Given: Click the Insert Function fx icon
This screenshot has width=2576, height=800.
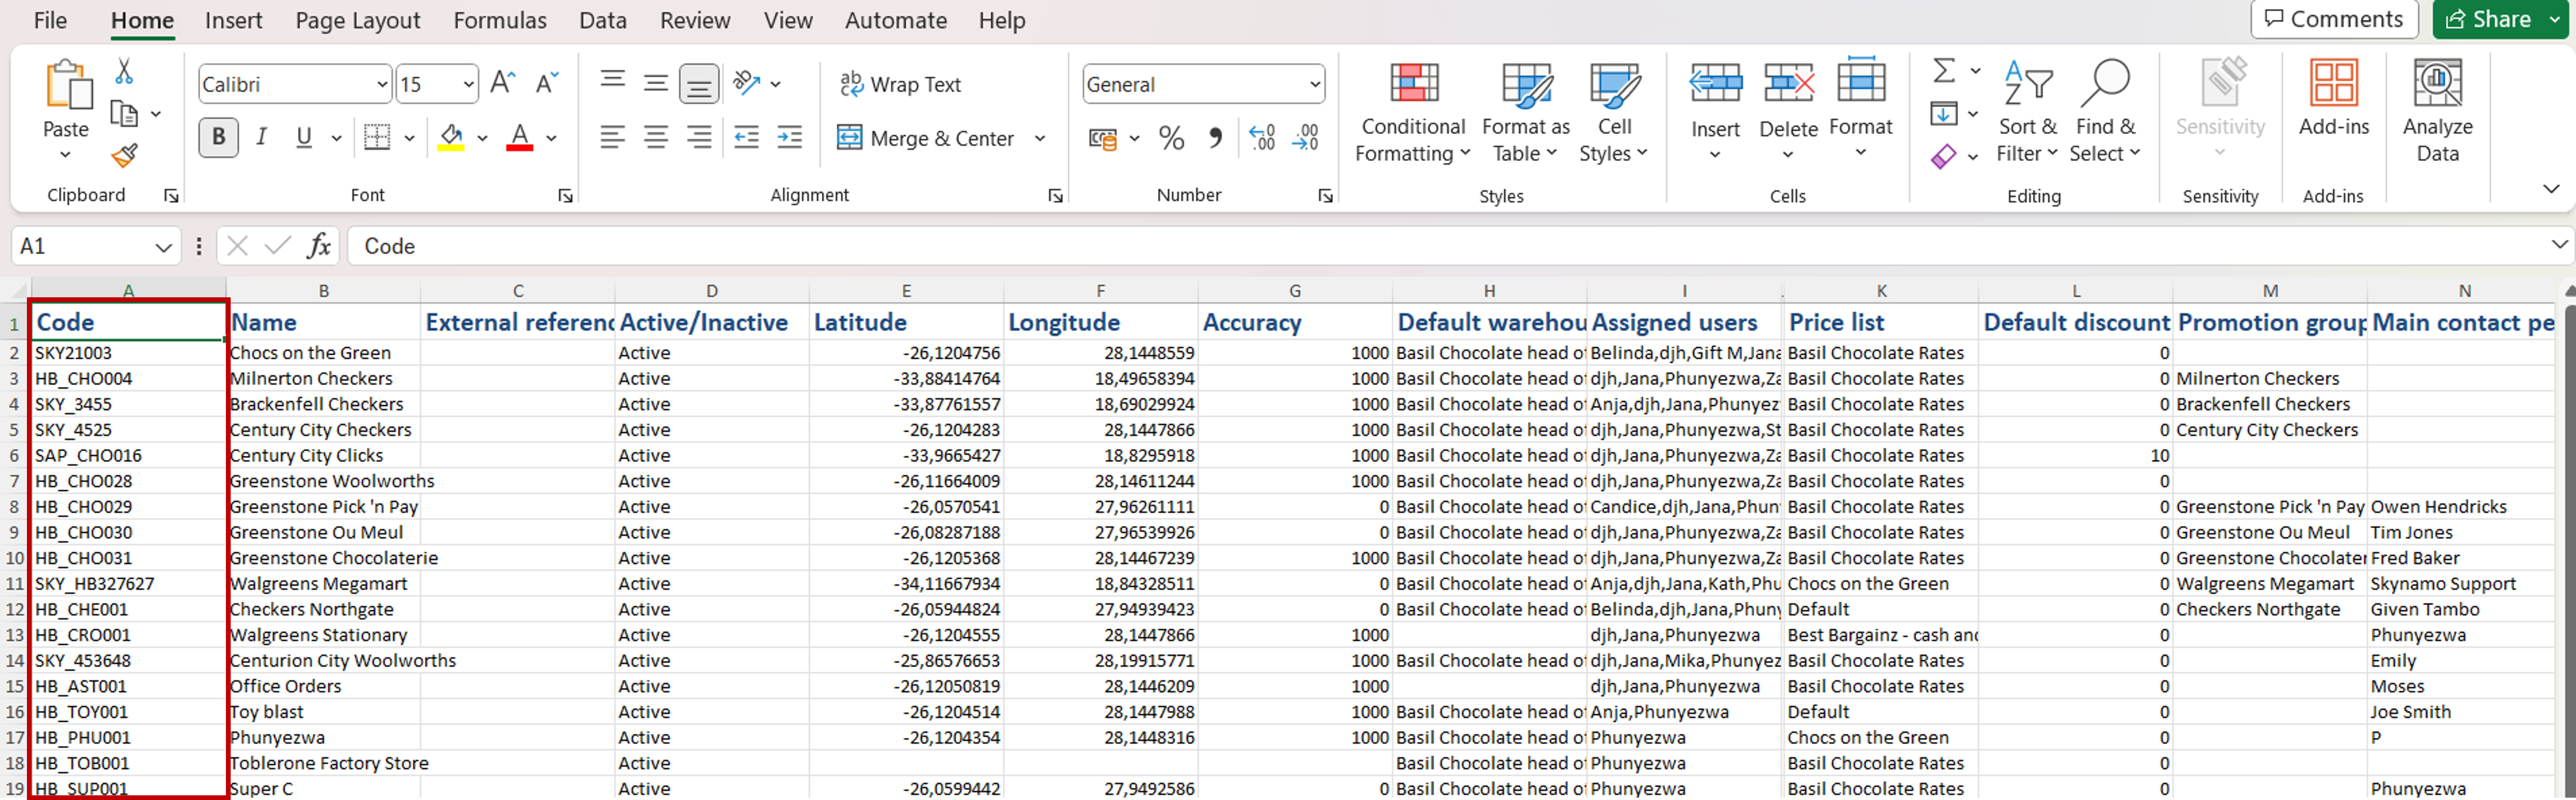Looking at the screenshot, I should point(319,246).
